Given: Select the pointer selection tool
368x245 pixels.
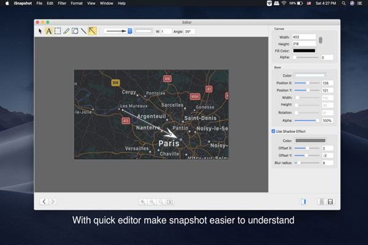Looking at the screenshot, I should click(41, 31).
